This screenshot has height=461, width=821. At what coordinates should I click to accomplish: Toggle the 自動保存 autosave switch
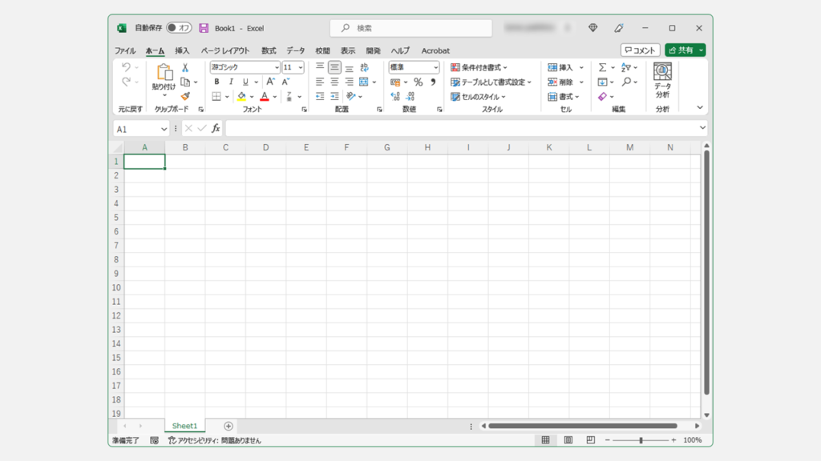click(x=179, y=28)
